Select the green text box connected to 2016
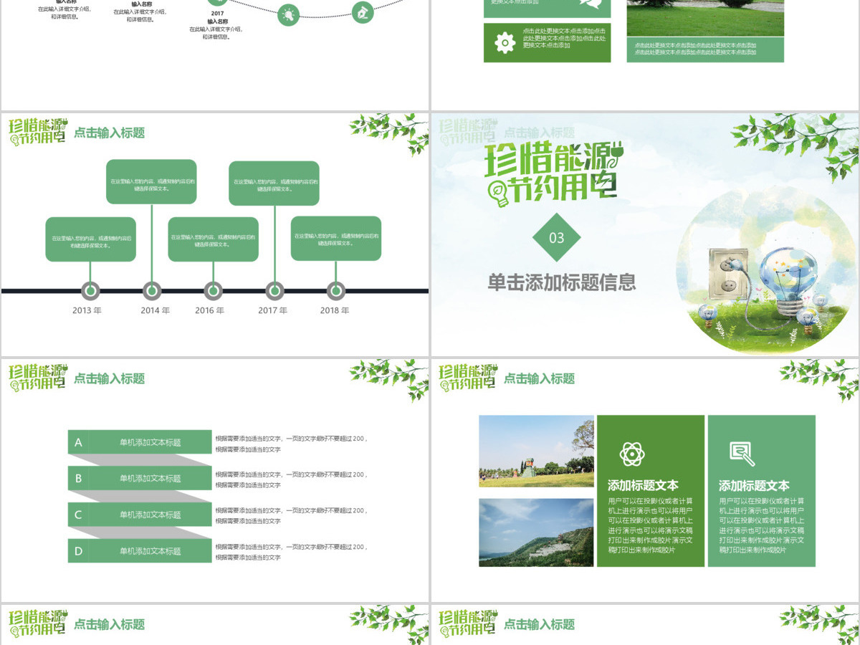This screenshot has height=645, width=860. click(x=214, y=239)
